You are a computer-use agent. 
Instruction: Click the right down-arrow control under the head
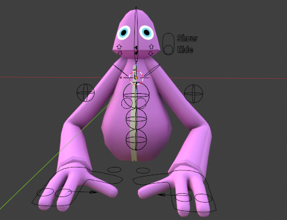pos(150,54)
